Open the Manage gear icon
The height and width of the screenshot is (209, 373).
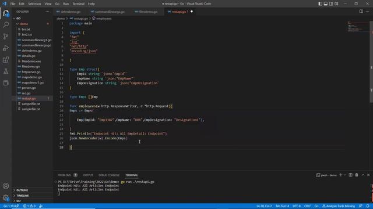(x=6, y=197)
